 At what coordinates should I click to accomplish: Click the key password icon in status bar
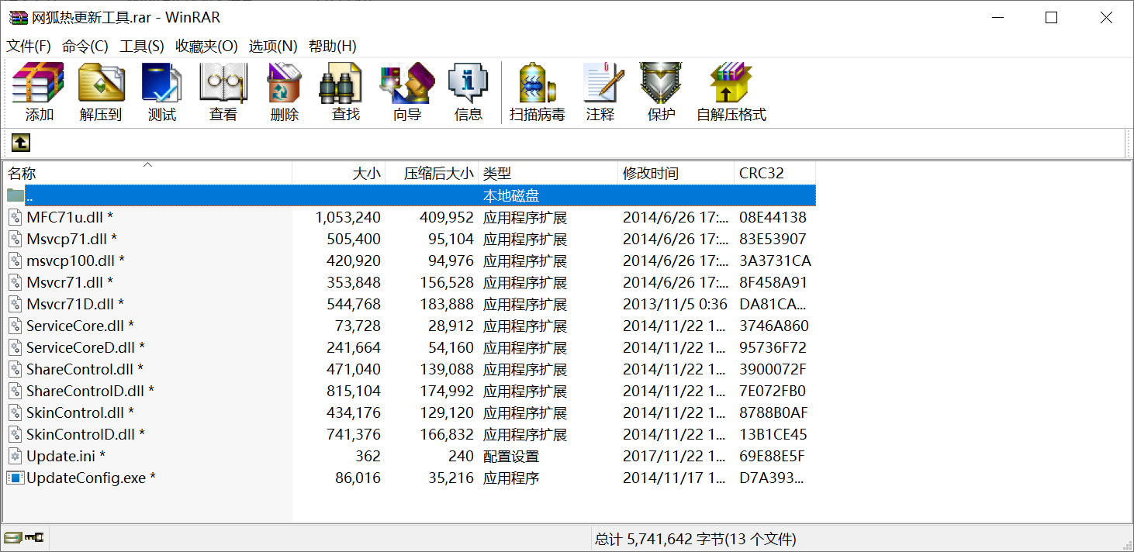[33, 537]
